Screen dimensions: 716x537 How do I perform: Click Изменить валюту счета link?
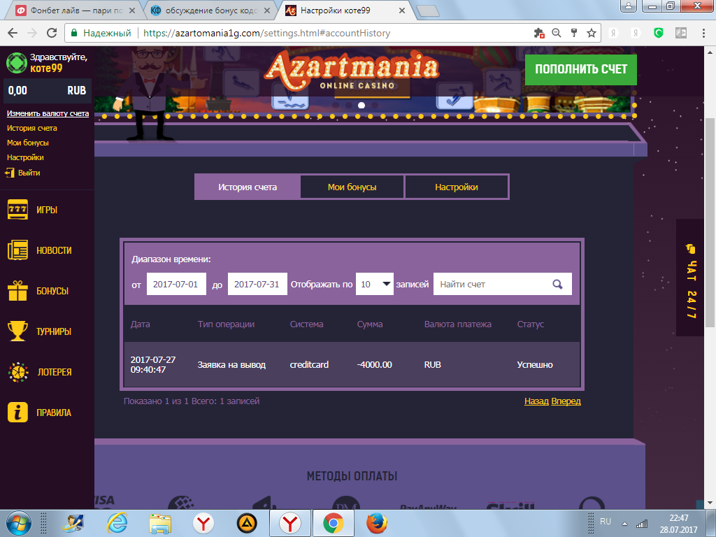click(x=48, y=113)
